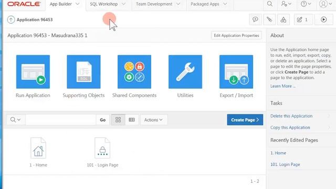The height and width of the screenshot is (189, 336).
Task: Open recently edited 1. Home link
Action: (278, 153)
